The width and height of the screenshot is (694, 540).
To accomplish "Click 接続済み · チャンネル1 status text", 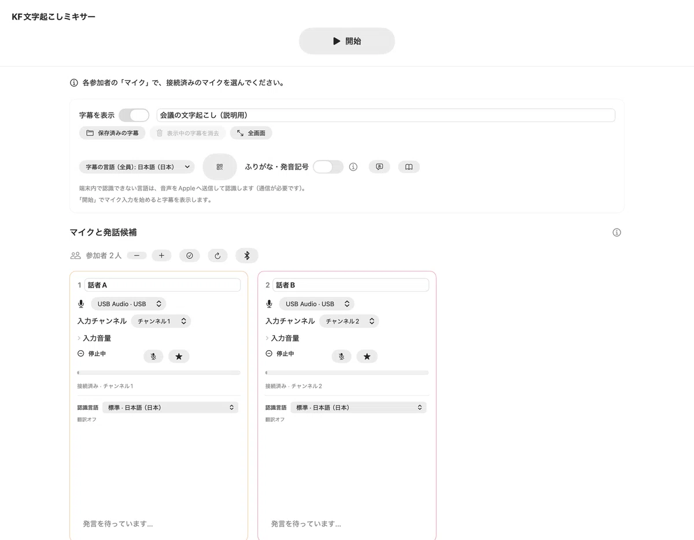I will tap(105, 386).
